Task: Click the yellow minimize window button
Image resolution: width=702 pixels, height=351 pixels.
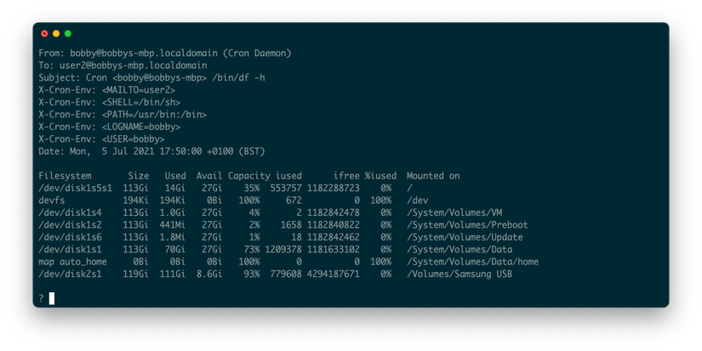Action: (56, 33)
